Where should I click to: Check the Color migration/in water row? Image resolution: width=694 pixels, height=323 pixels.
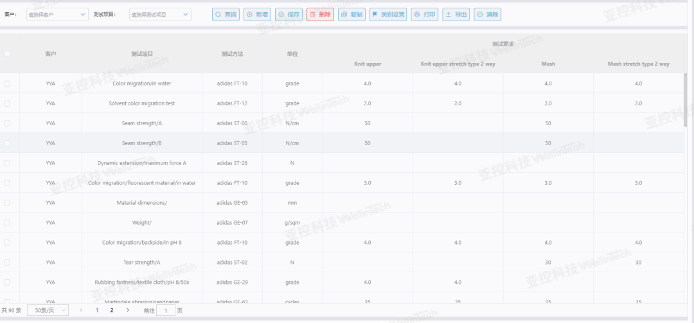[7, 83]
